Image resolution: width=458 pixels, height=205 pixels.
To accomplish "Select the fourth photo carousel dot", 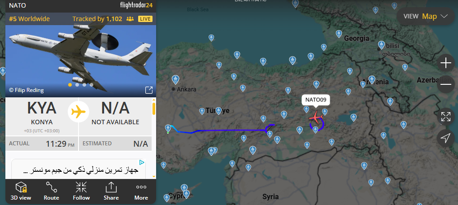I will pyautogui.click(x=92, y=85).
